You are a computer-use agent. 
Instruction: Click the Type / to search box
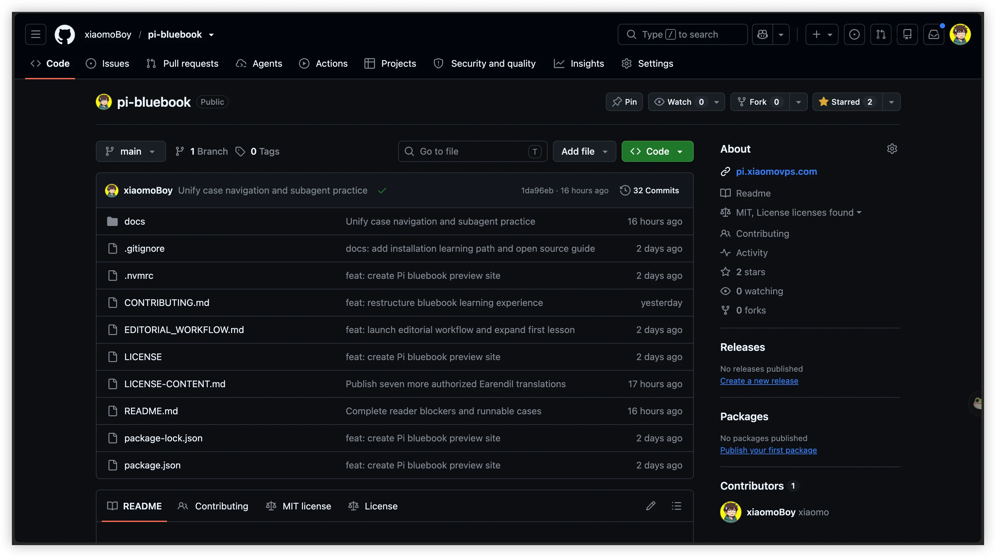coord(683,34)
